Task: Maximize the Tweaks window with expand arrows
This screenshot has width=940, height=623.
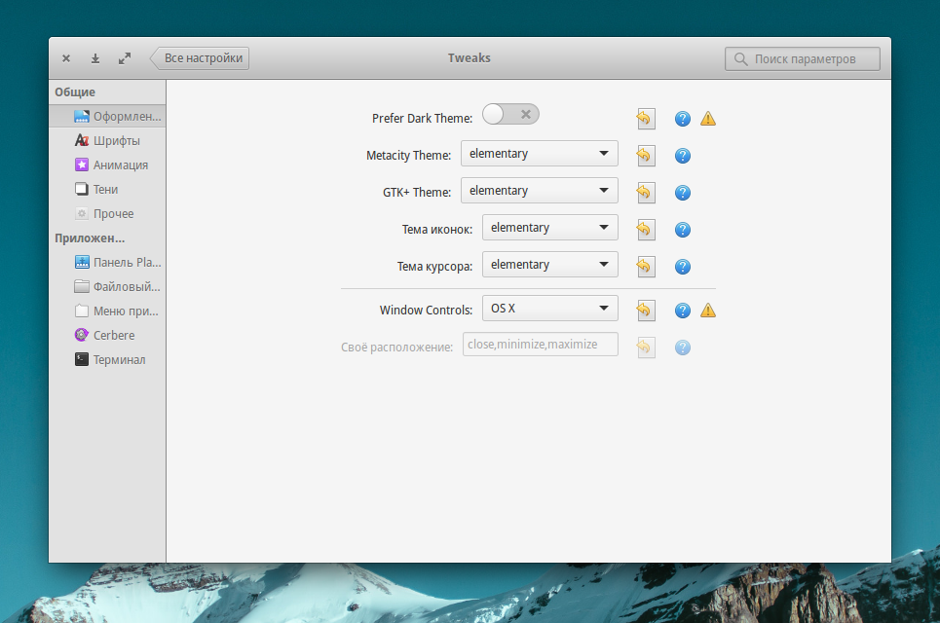Action: point(125,58)
